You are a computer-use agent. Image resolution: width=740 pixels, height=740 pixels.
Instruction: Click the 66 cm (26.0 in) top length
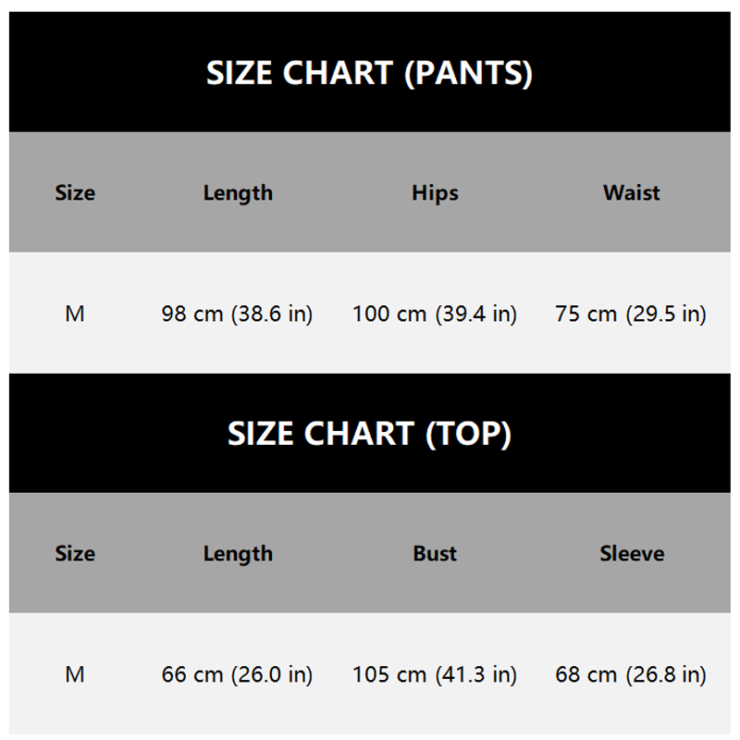[238, 674]
